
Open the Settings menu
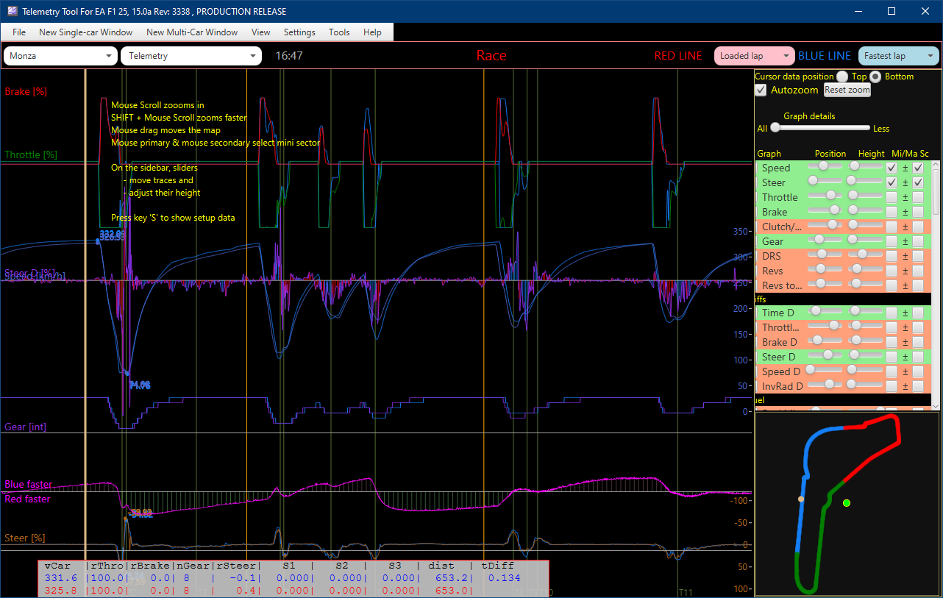(299, 32)
